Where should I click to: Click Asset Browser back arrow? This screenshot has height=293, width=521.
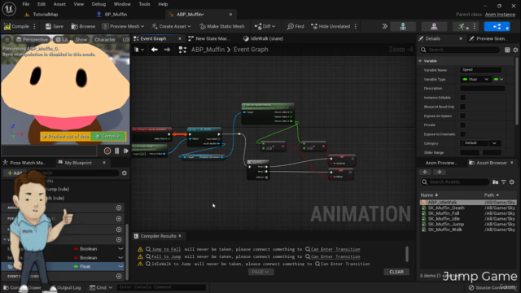tap(425, 172)
